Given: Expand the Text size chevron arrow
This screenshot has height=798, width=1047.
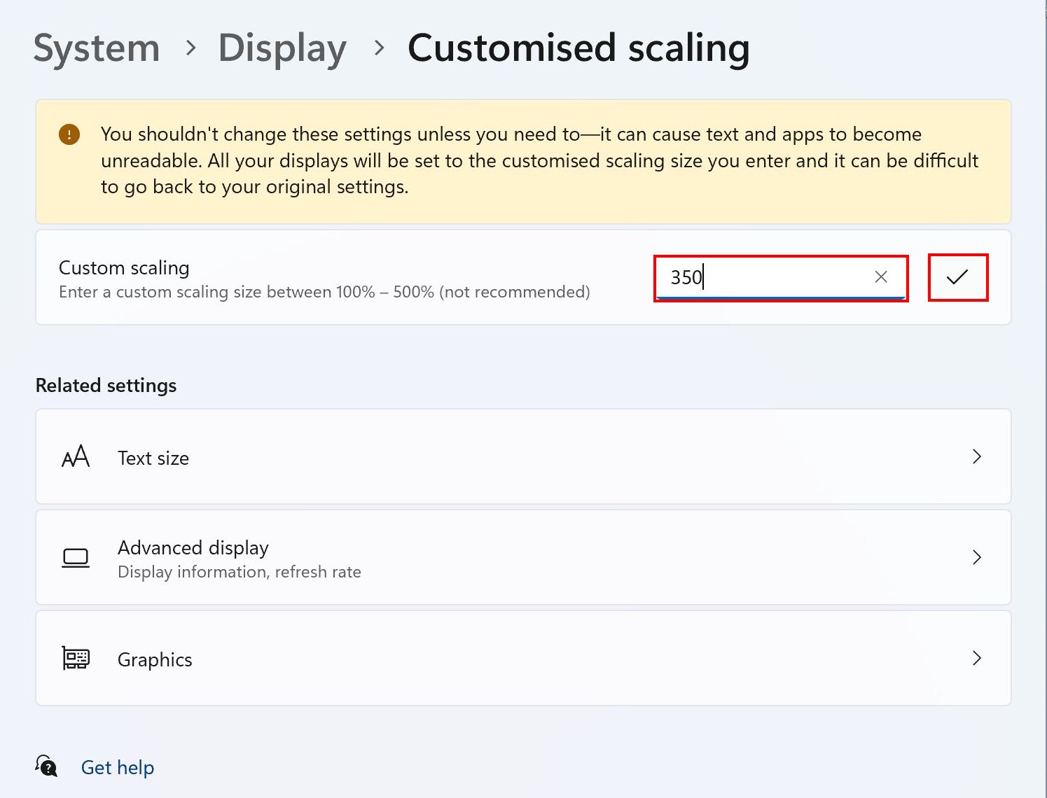Looking at the screenshot, I should tap(977, 456).
